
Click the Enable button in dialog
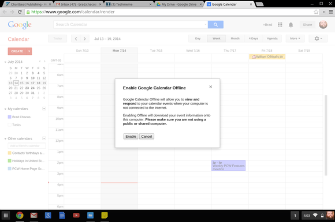pos(131,137)
